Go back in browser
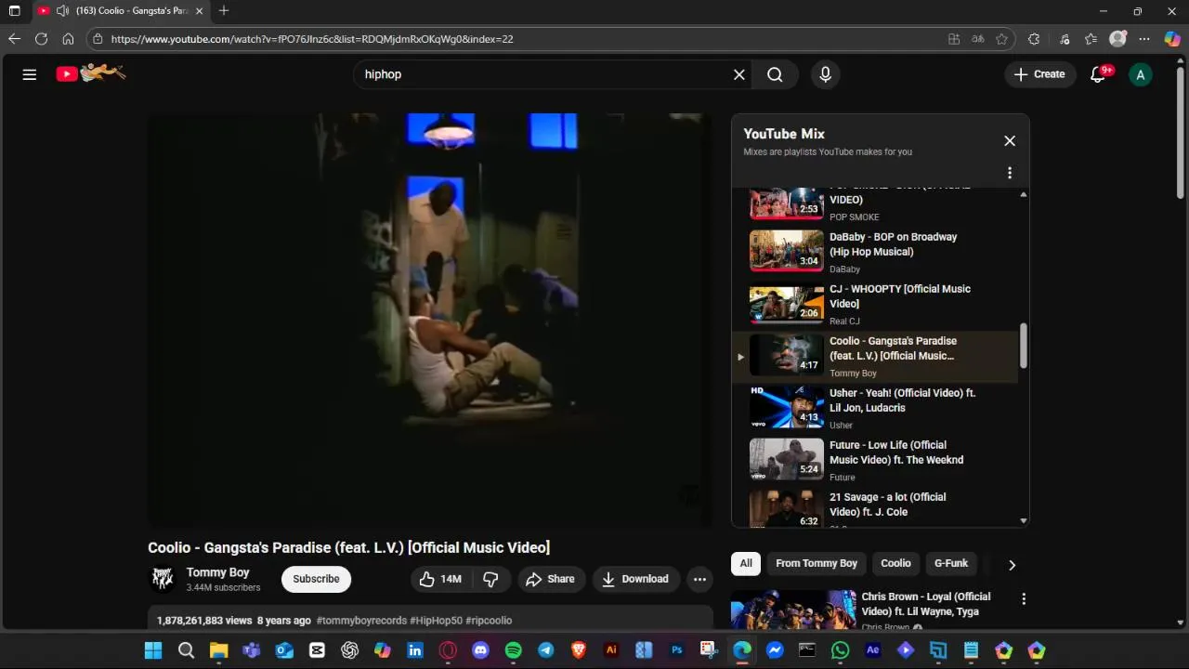This screenshot has width=1189, height=669. coord(14,39)
